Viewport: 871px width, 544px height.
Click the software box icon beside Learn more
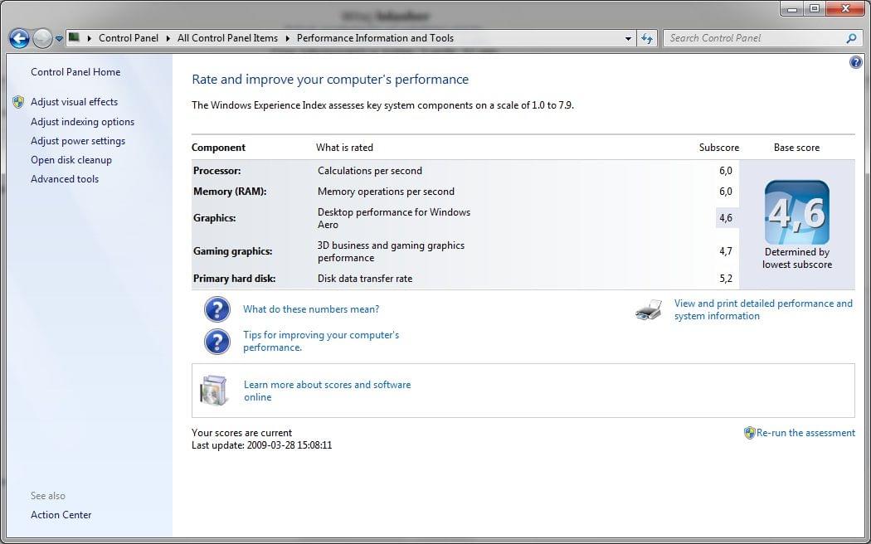214,391
